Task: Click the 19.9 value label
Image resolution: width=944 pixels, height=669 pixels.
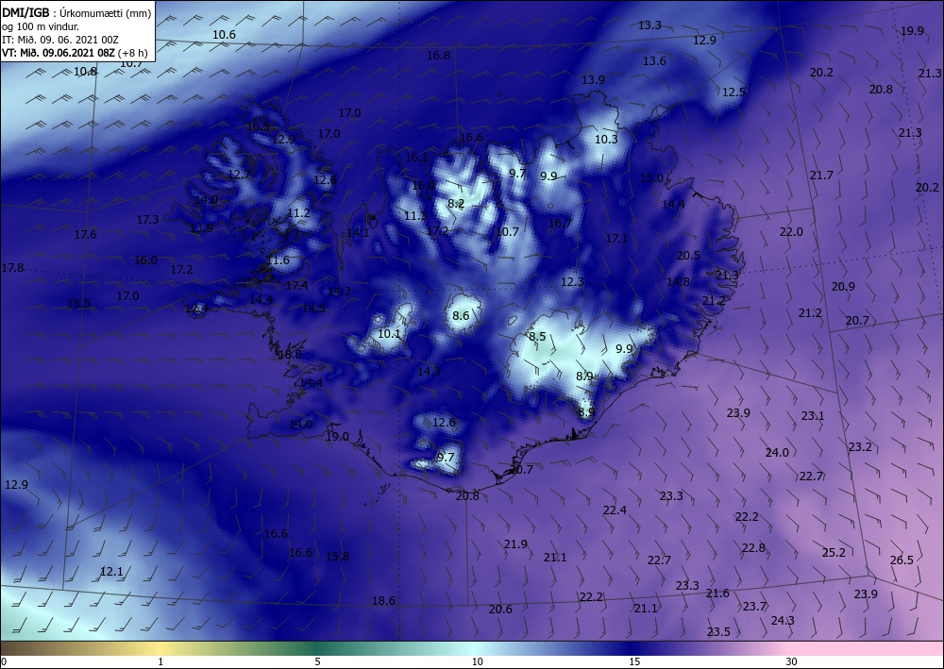Action: tap(912, 31)
